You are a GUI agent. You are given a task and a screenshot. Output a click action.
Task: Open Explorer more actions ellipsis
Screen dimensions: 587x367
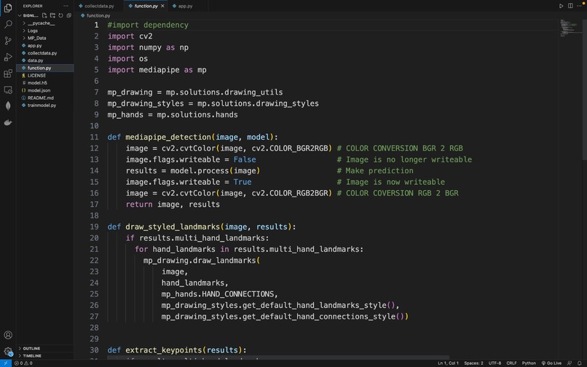[66, 6]
